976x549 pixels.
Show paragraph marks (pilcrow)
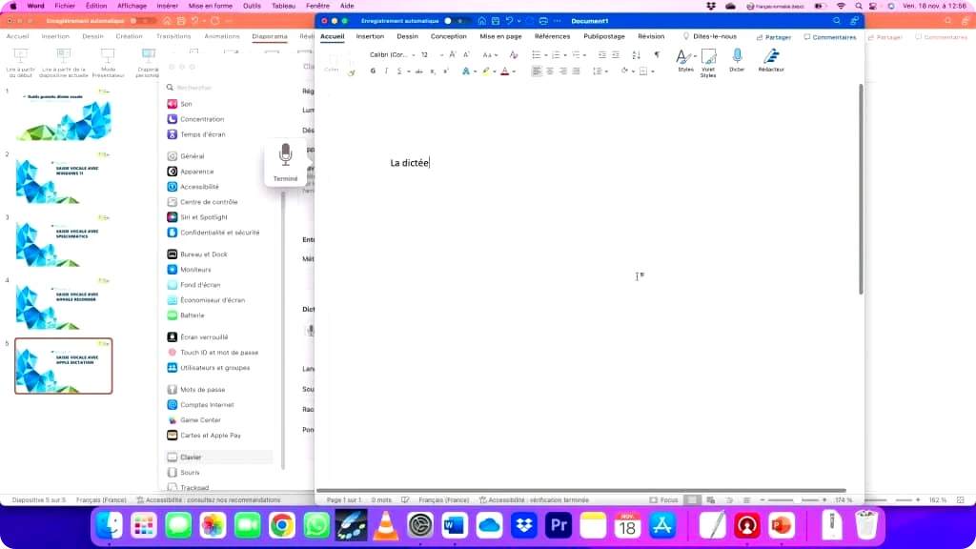click(x=657, y=54)
